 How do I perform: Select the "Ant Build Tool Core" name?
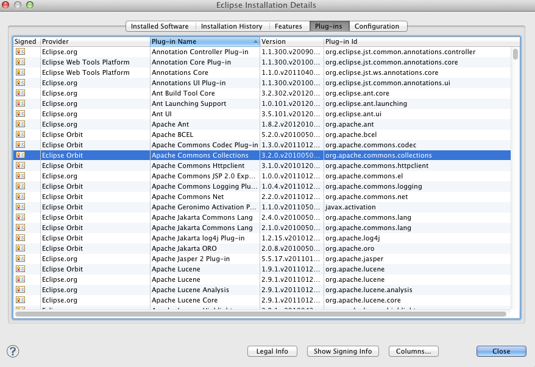coord(183,93)
